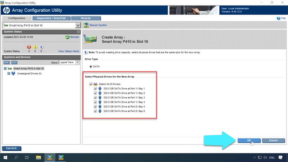Click the Bay 6 drive icon
Screen dimensions: 288x162
click(100, 111)
